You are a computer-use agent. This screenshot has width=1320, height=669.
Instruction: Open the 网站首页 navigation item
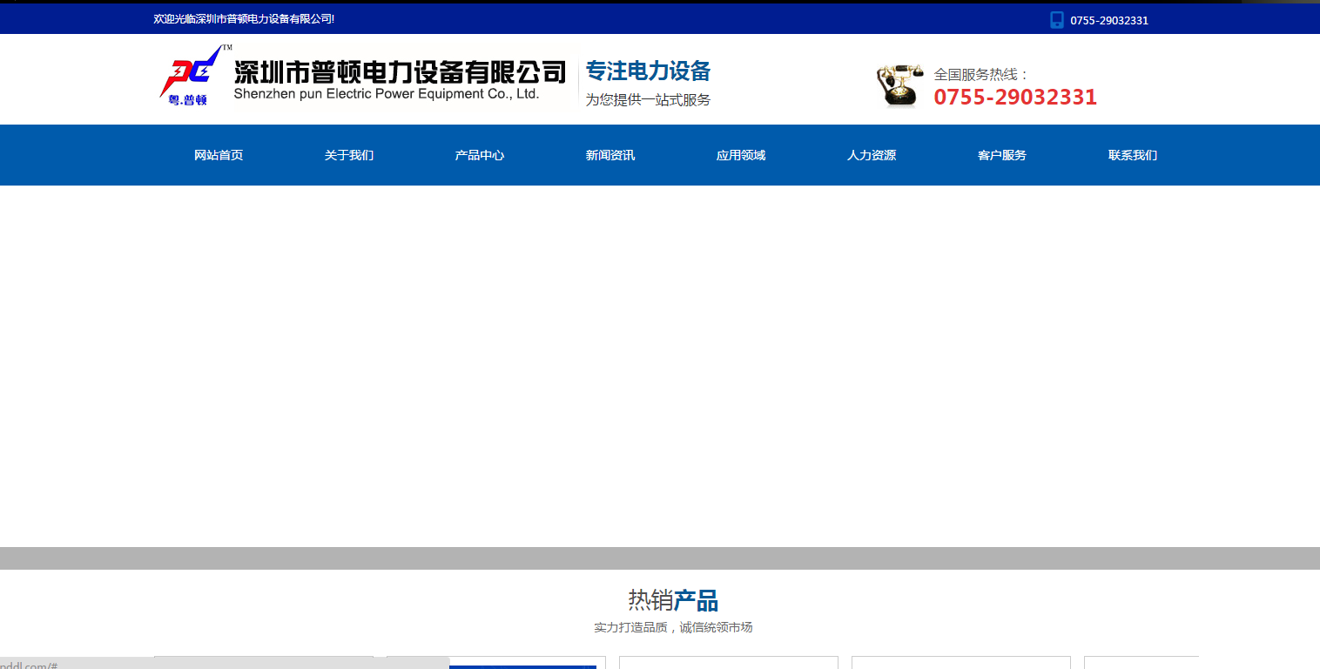tap(219, 155)
